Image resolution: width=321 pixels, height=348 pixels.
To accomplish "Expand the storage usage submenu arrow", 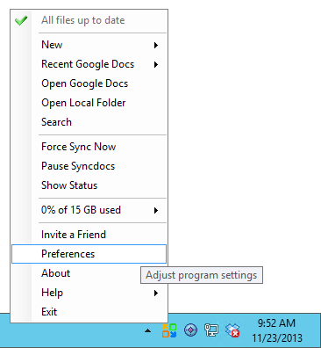I will point(156,210).
